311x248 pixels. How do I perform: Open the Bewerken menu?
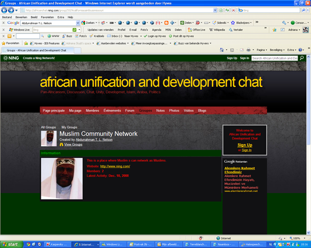pyautogui.click(x=21, y=17)
